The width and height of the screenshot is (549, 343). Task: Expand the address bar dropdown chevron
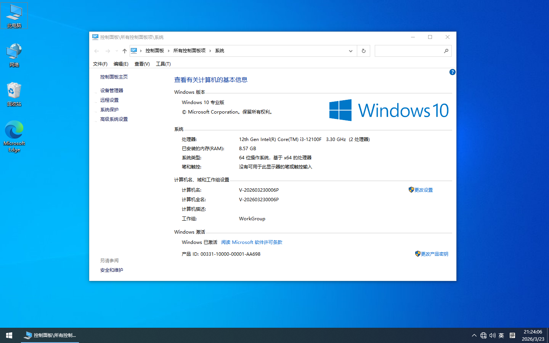[350, 51]
